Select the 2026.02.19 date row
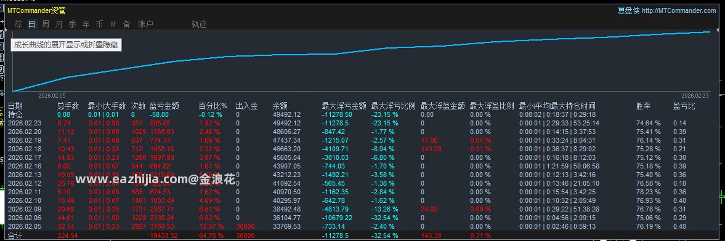 (x=25, y=140)
